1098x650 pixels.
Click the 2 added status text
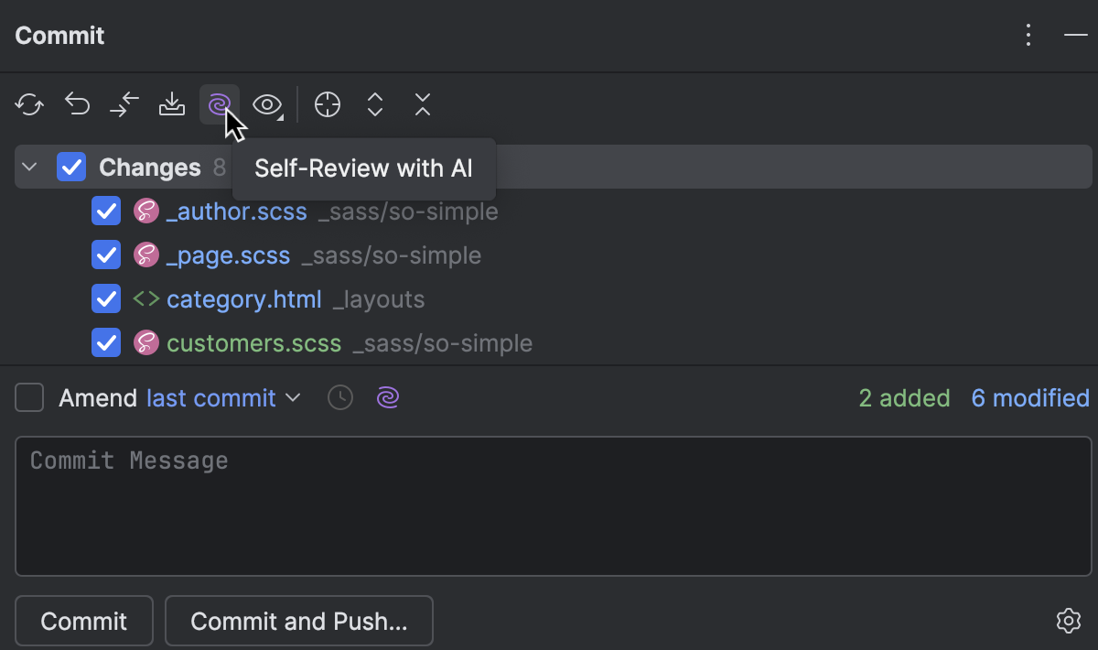[904, 398]
